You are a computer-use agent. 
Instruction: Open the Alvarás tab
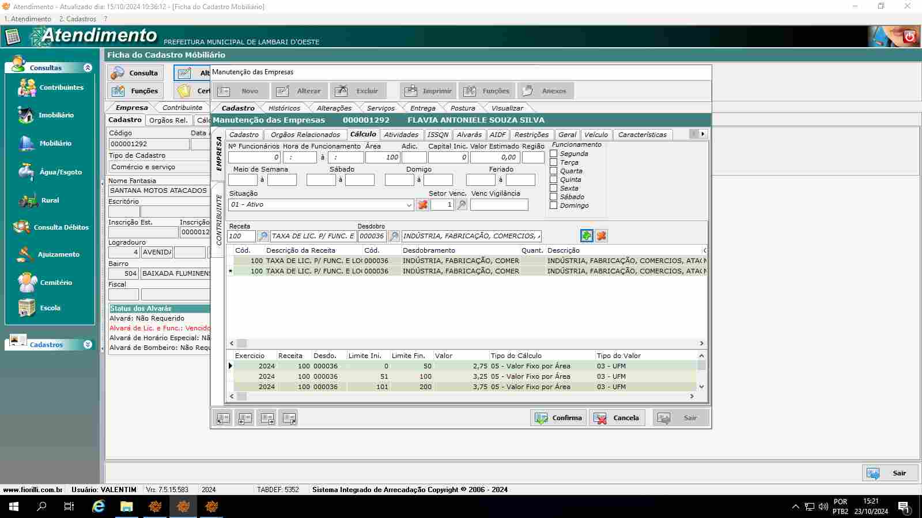point(469,135)
